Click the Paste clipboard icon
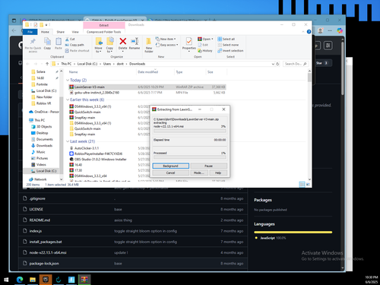Image resolution: width=380 pixels, height=285 pixels. pyautogui.click(x=59, y=41)
